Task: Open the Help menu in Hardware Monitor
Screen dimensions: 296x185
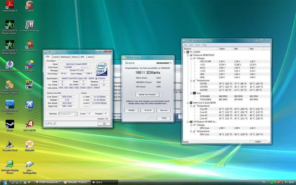Action: [x=204, y=45]
